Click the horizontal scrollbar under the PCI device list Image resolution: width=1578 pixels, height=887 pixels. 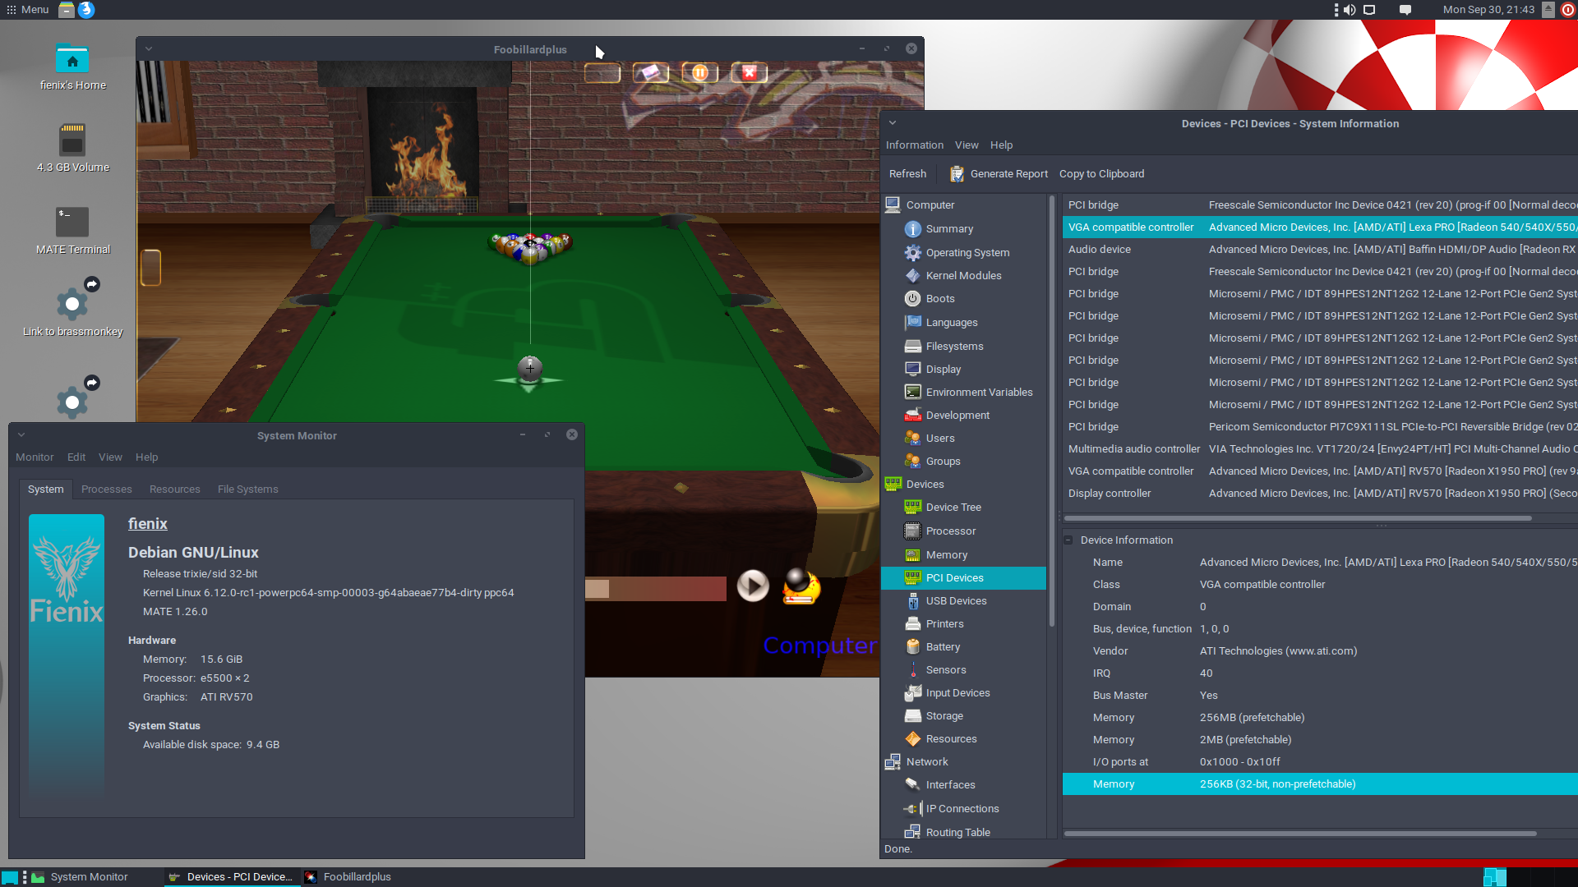point(1298,518)
